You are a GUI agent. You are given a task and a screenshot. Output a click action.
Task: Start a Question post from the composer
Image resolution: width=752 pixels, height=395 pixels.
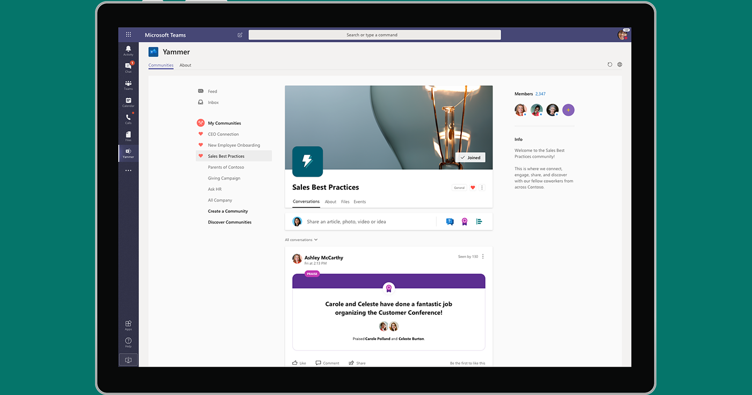[450, 221]
